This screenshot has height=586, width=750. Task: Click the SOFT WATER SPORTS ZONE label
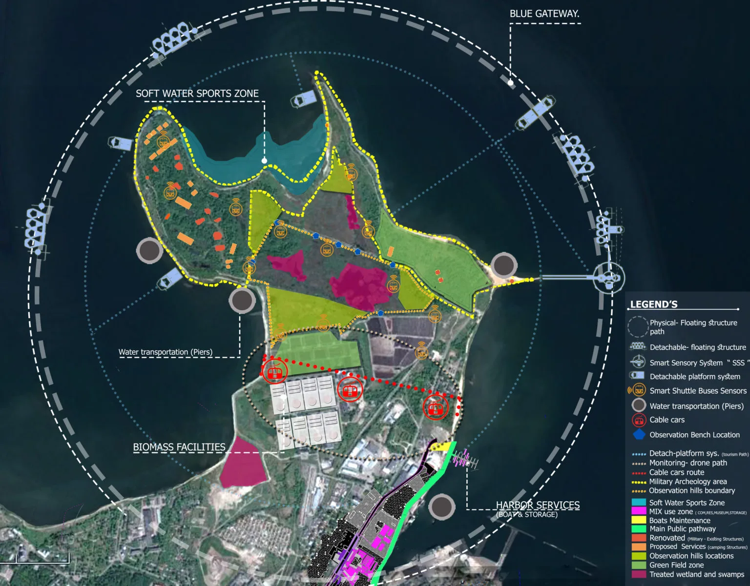click(197, 94)
